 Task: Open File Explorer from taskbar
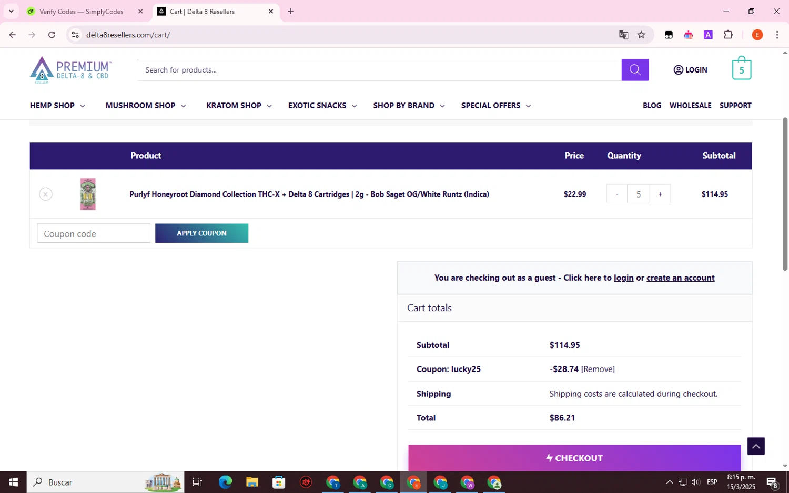pyautogui.click(x=252, y=482)
